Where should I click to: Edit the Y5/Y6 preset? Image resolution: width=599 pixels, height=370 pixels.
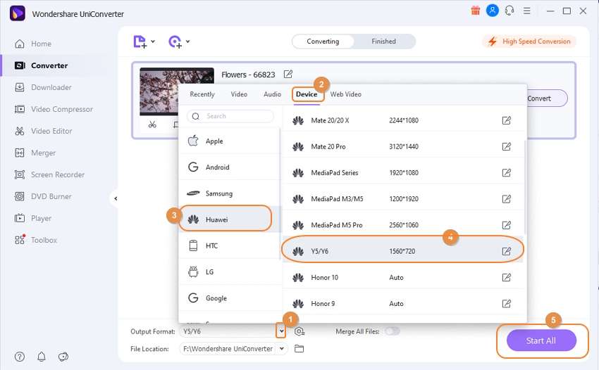(x=506, y=251)
